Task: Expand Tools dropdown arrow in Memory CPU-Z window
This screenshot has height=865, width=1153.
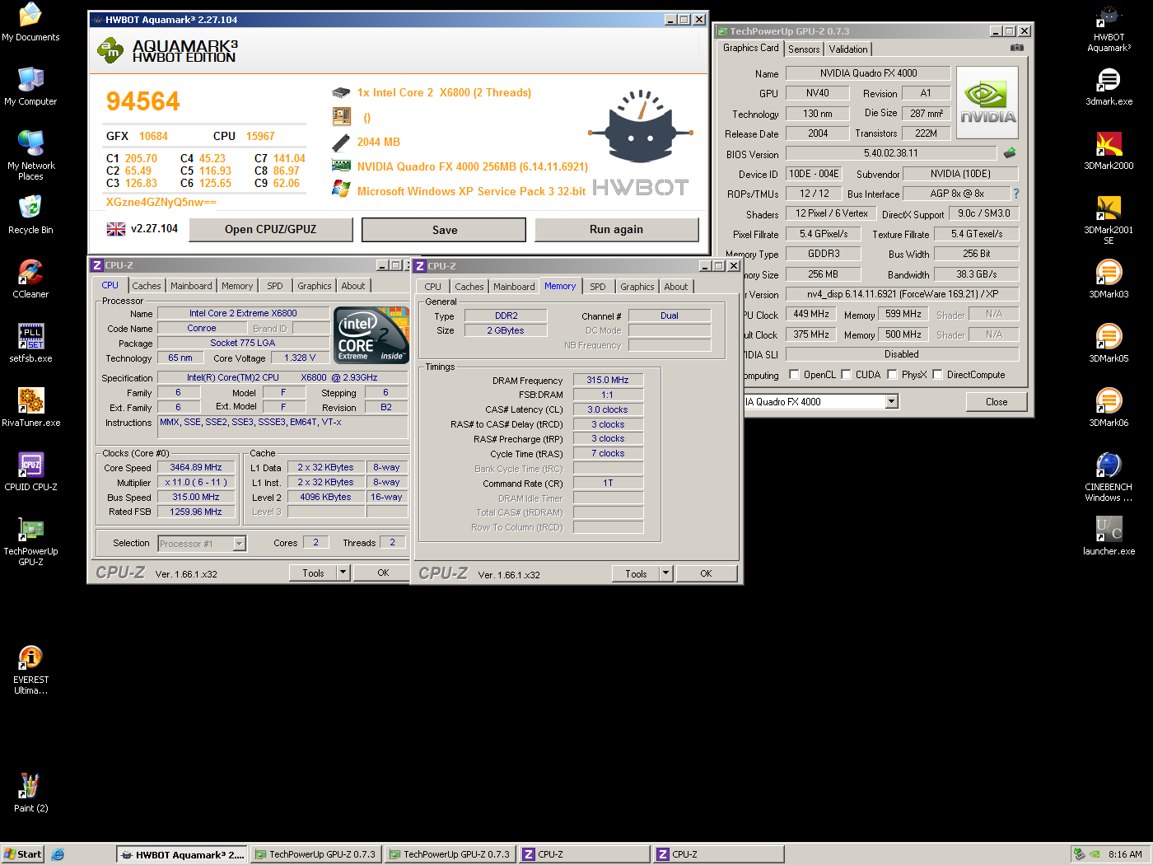Action: click(666, 573)
